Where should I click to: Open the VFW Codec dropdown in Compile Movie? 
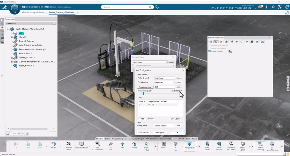(150, 62)
